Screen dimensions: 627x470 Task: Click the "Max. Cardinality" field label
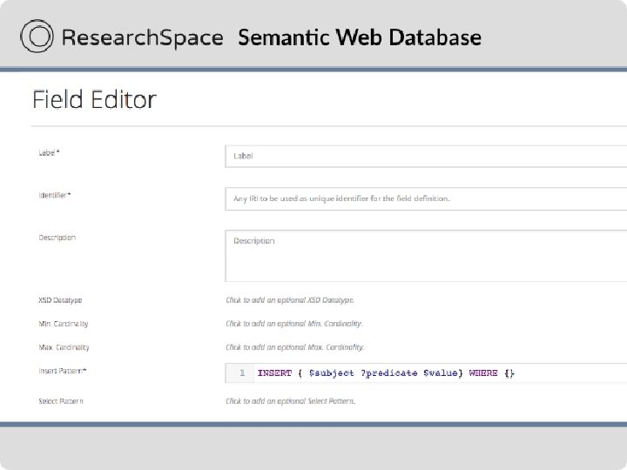tap(64, 347)
